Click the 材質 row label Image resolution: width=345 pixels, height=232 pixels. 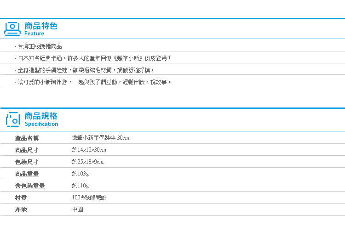[x=21, y=198]
